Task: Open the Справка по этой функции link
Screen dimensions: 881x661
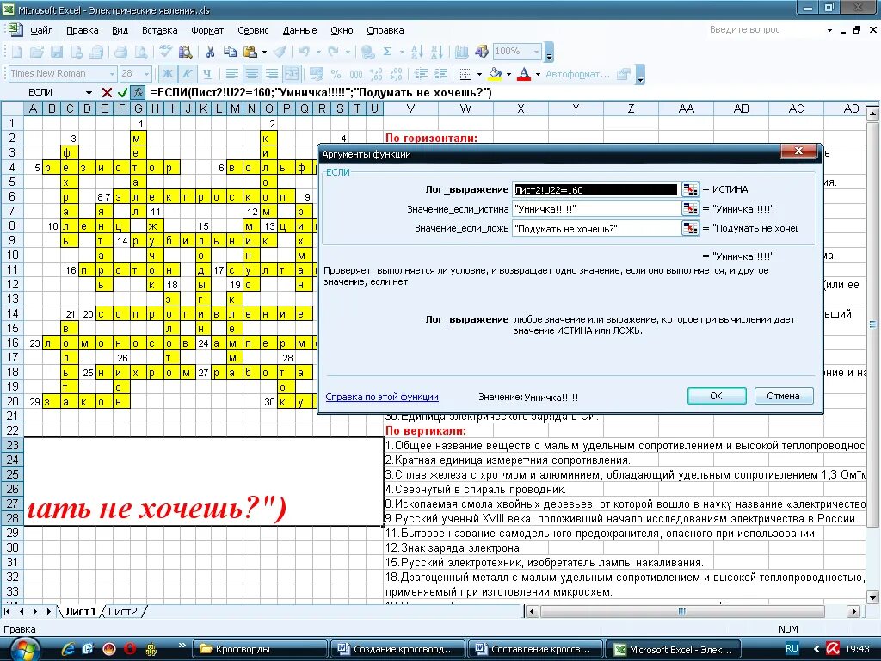Action: pos(382,397)
